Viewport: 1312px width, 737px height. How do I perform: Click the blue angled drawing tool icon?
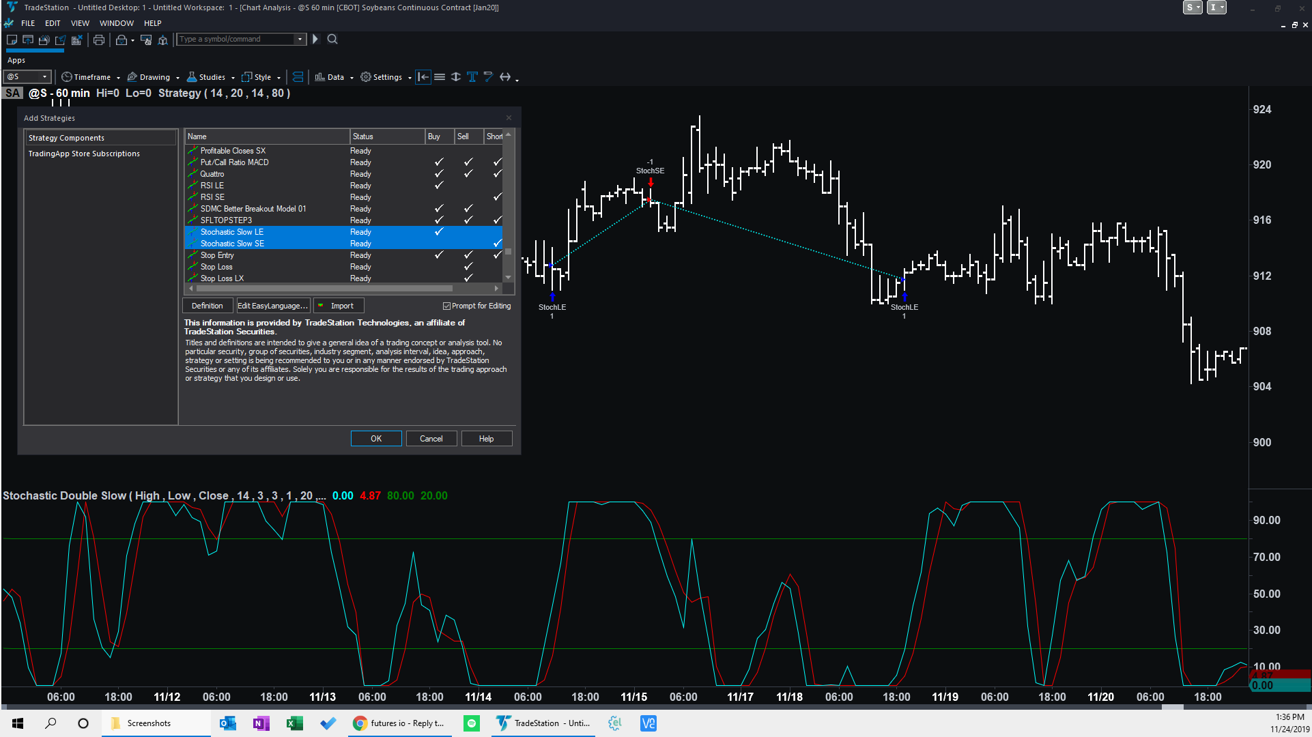(488, 77)
